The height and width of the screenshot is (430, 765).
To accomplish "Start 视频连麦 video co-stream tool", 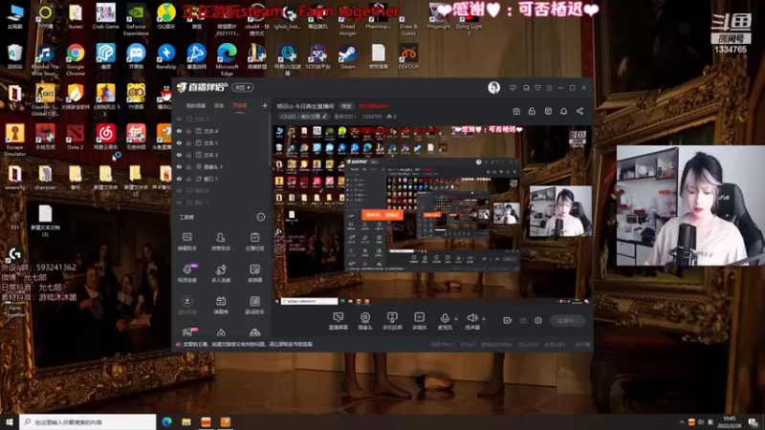I will pyautogui.click(x=186, y=273).
